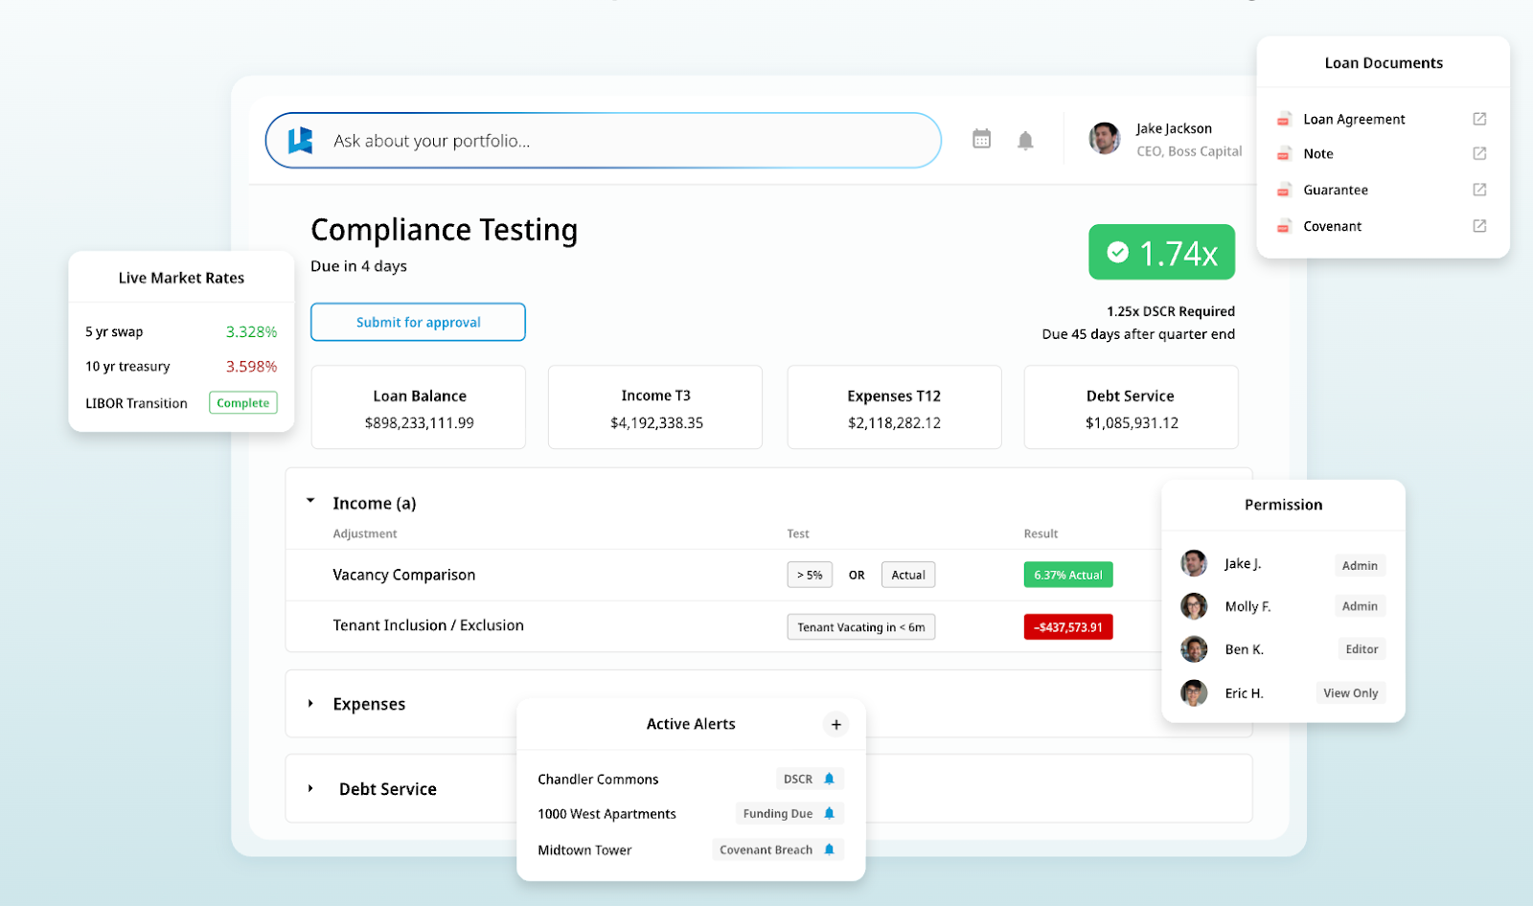Click Submit for approval button
This screenshot has width=1533, height=906.
(x=418, y=323)
